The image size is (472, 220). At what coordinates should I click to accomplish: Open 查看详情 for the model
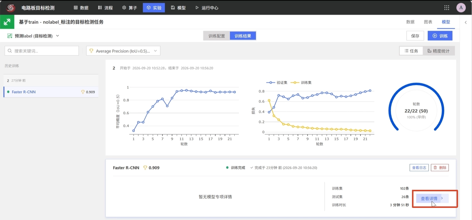point(432,199)
